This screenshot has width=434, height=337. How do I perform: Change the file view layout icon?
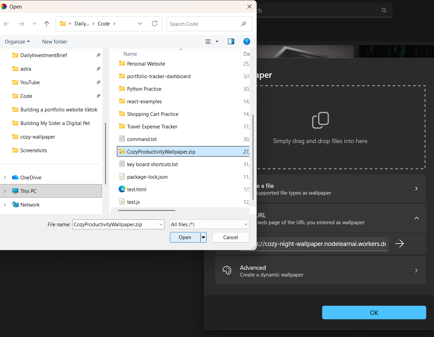(208, 42)
